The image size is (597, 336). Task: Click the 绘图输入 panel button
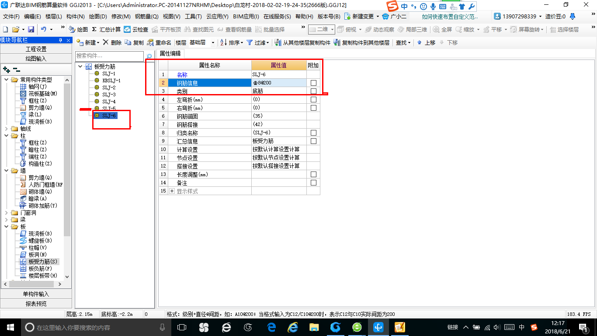pos(36,59)
